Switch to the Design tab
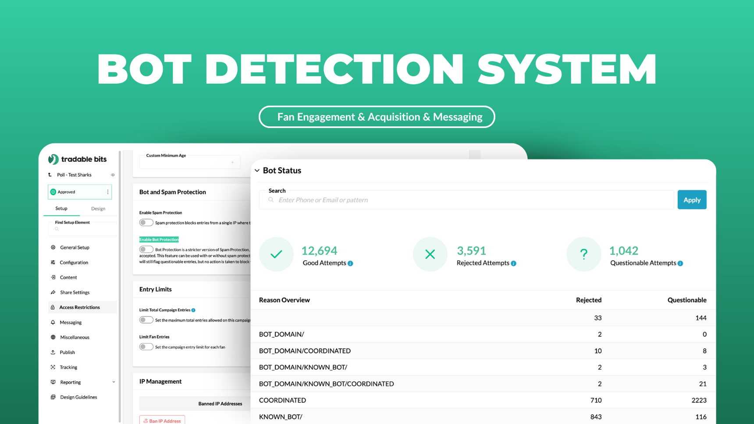 (98, 209)
